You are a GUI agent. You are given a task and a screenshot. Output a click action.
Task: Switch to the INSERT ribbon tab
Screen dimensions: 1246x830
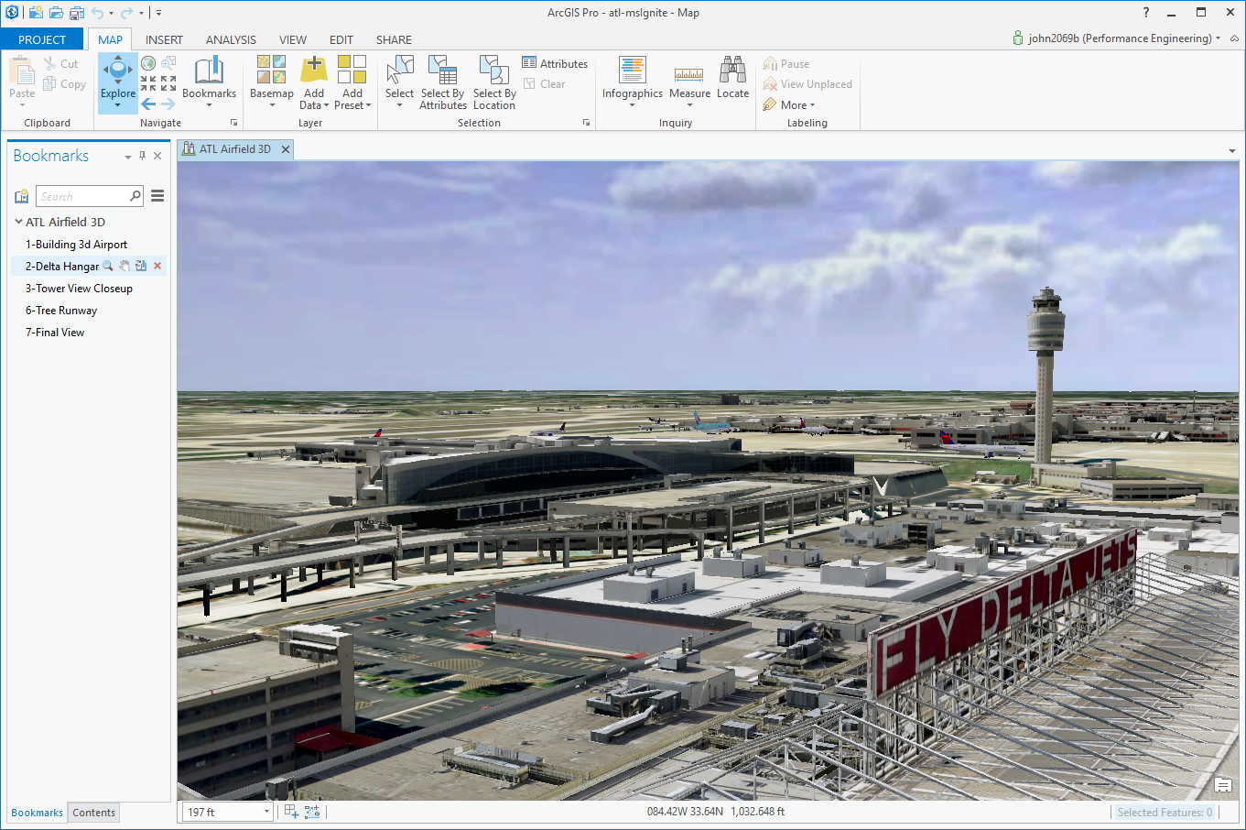click(164, 39)
